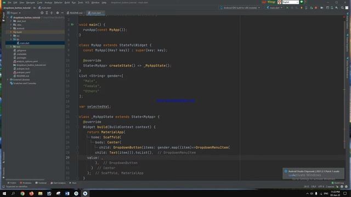The image size is (351, 197).
Task: Open Word from the taskbar
Action: point(67,193)
